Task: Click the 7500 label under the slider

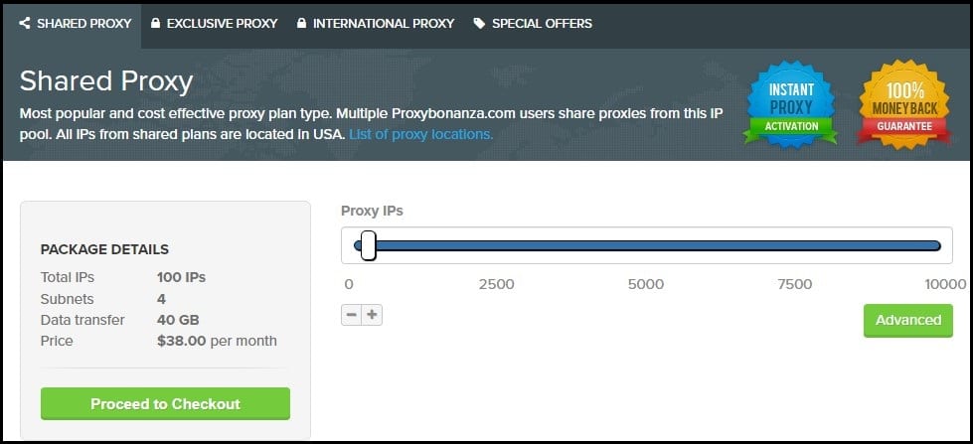Action: (x=793, y=284)
